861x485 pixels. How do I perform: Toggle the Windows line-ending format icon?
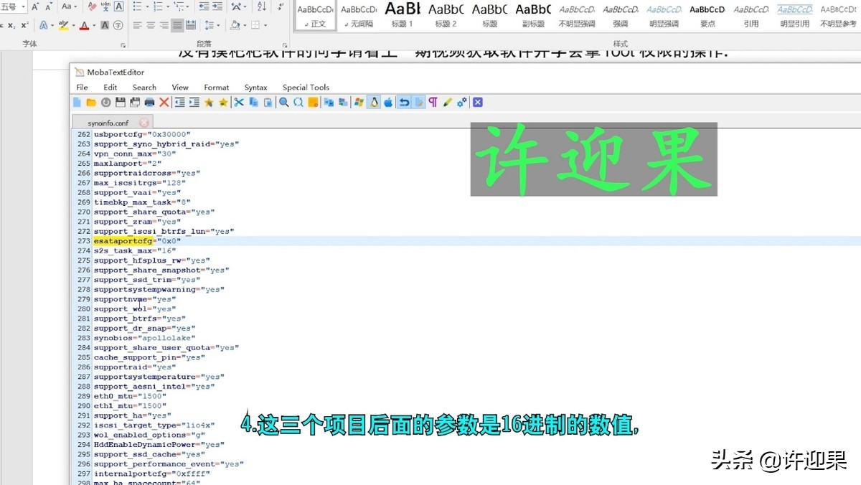point(359,103)
